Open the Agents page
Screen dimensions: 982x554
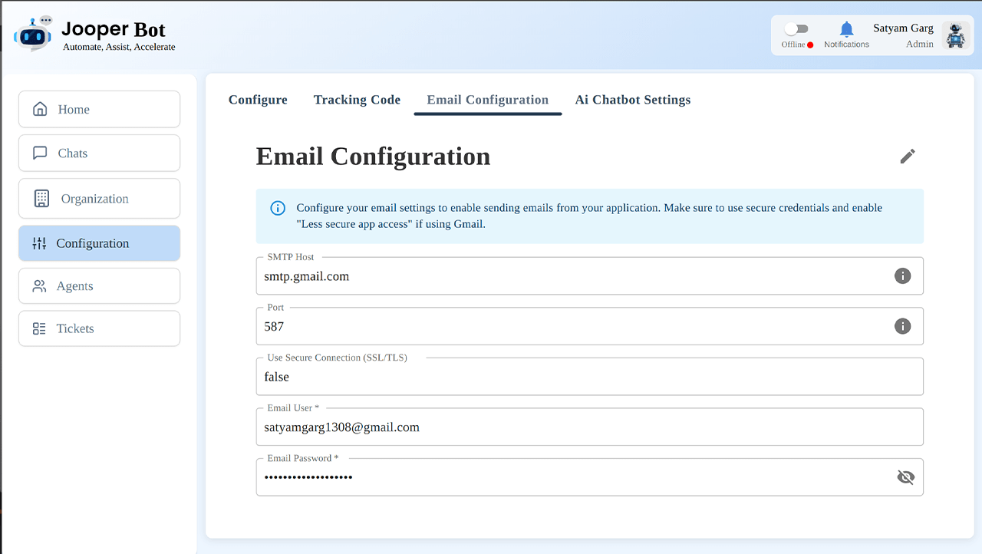[99, 286]
